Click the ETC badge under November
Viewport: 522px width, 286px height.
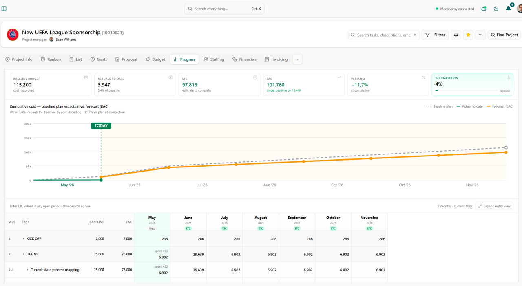coord(369,229)
